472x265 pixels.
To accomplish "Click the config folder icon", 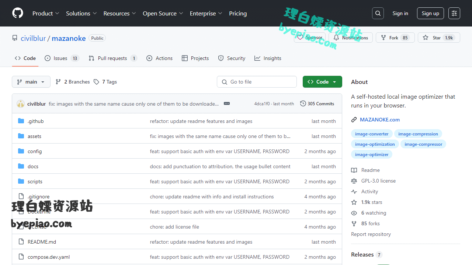I will [x=21, y=151].
